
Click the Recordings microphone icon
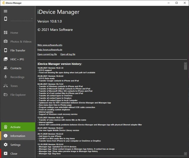5,77
